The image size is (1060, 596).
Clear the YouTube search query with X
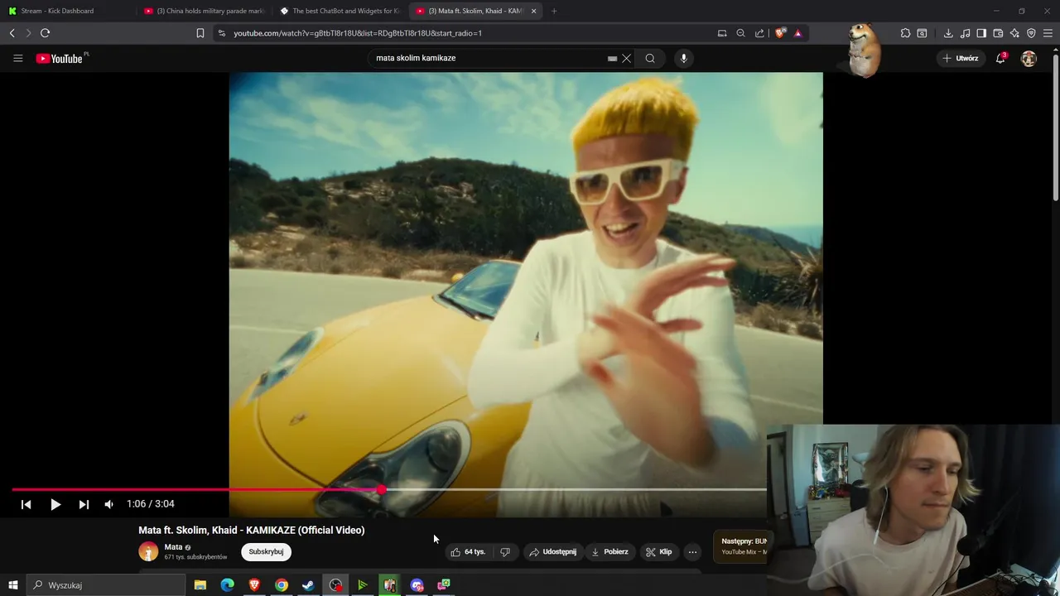627,58
